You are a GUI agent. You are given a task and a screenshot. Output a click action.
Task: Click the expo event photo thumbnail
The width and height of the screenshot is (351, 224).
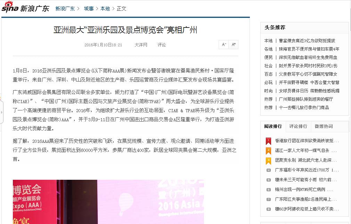(x=108, y=202)
